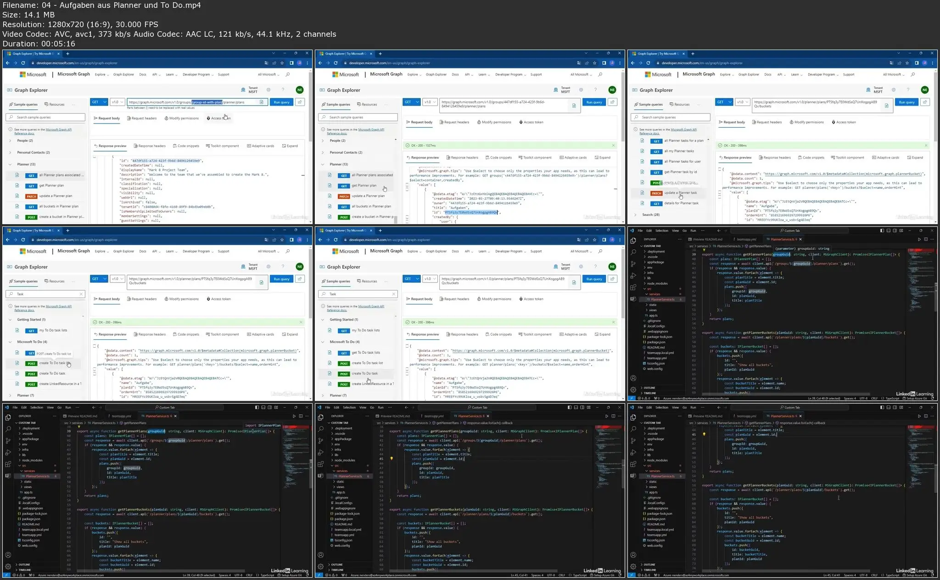Open Search view in the groupGuid parameter tooltip frame

(x=633, y=252)
